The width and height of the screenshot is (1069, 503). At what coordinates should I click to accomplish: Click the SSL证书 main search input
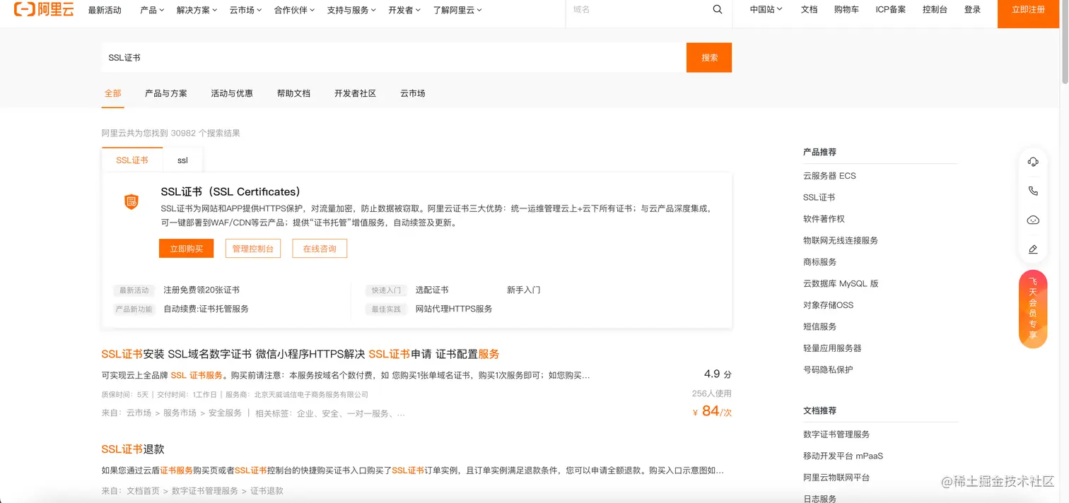(393, 57)
